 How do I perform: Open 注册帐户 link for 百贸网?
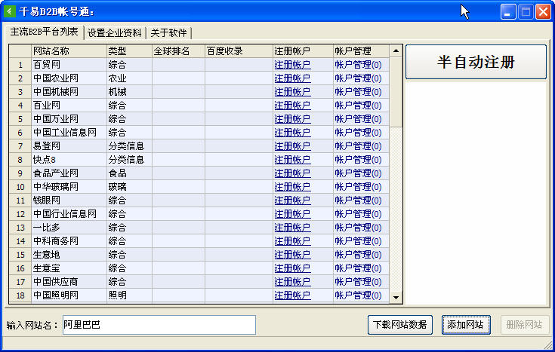(292, 65)
